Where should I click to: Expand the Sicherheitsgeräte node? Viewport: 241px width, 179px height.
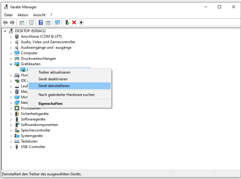[11, 114]
